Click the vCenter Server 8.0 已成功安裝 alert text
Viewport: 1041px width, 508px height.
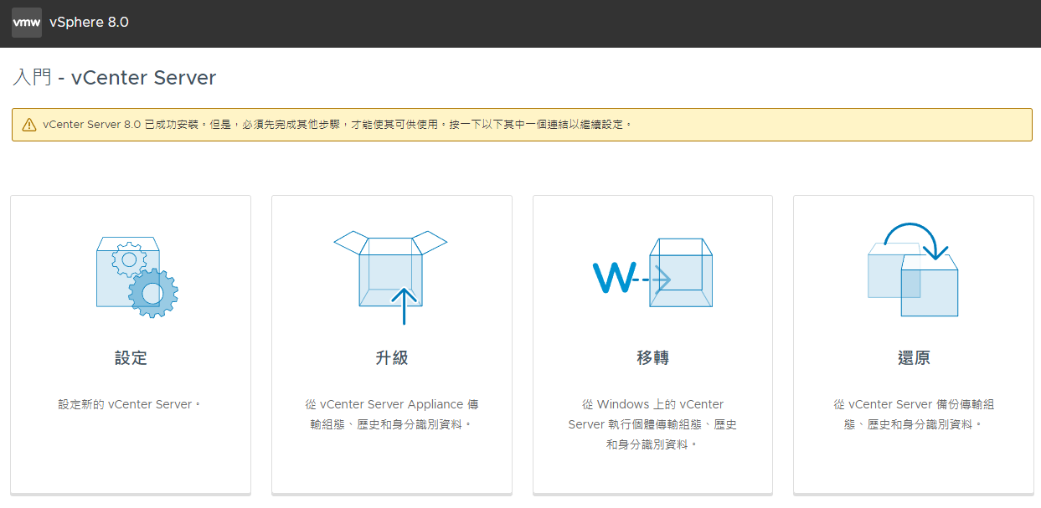(x=337, y=125)
